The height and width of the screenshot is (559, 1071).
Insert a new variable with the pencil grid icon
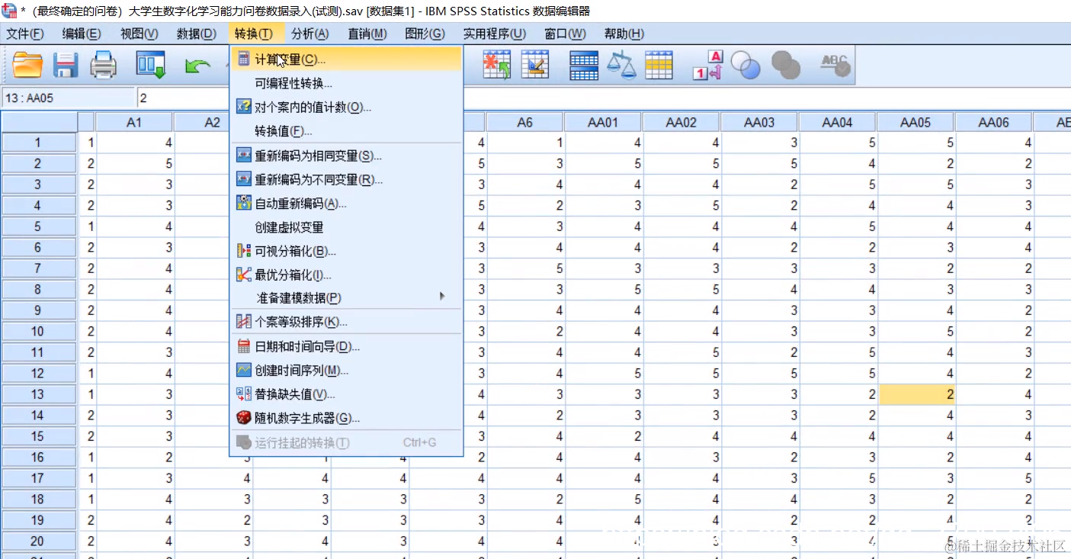535,65
